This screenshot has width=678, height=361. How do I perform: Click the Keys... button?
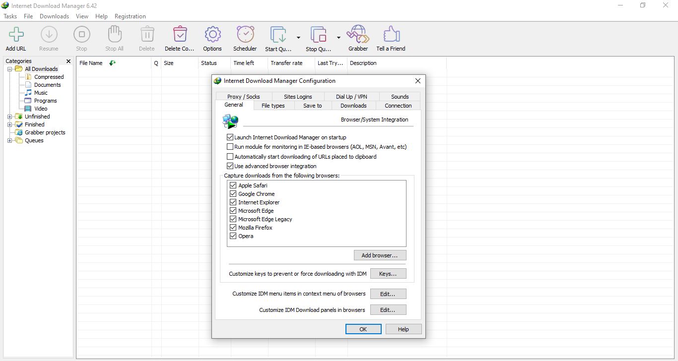388,274
